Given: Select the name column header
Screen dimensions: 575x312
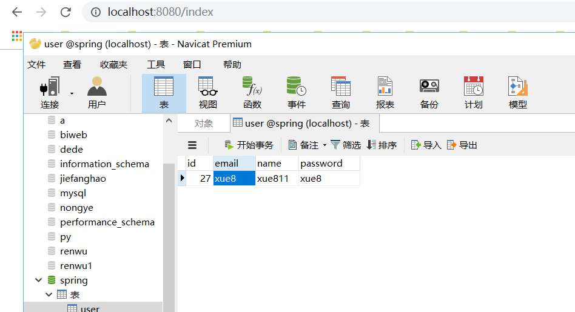Looking at the screenshot, I should click(x=277, y=164).
